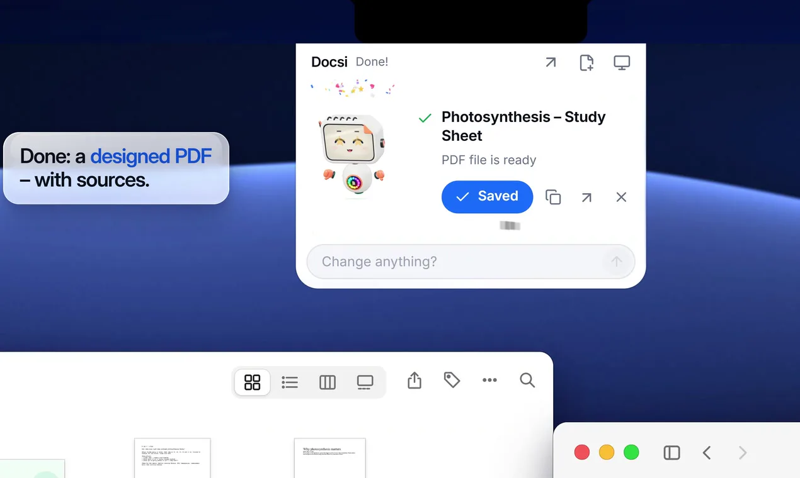Click the 'PDF file is ready' text
This screenshot has width=800, height=478.
(489, 160)
